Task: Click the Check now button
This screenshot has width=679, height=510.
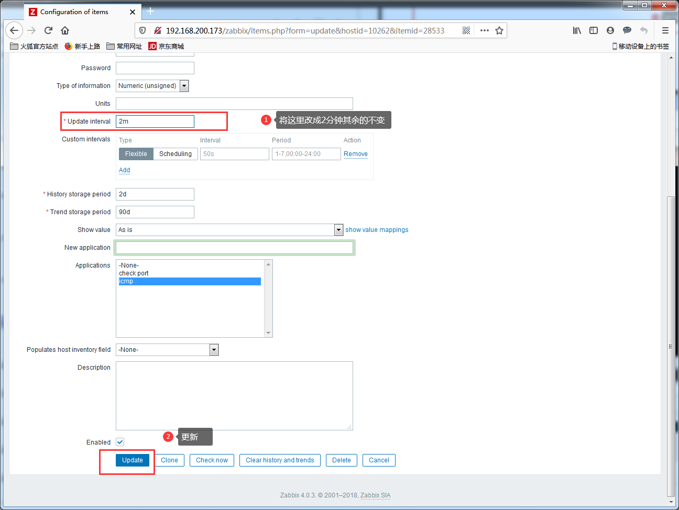Action: click(x=212, y=460)
